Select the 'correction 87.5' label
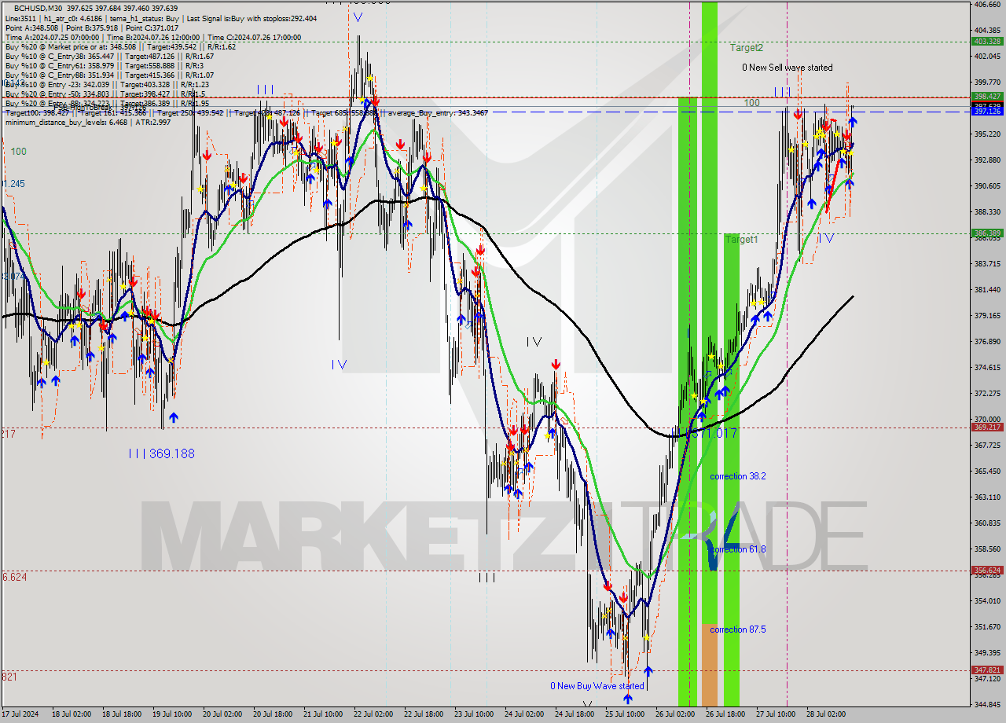The width and height of the screenshot is (1006, 723). pyautogui.click(x=738, y=629)
